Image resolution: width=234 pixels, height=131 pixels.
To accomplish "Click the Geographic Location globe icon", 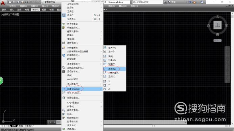I will click(64, 98).
